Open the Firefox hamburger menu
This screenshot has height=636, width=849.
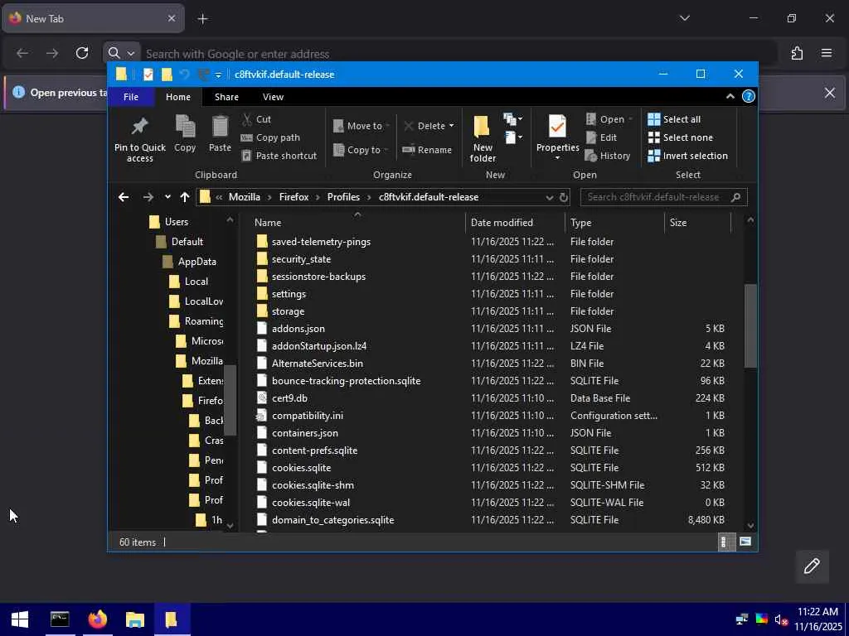[827, 53]
